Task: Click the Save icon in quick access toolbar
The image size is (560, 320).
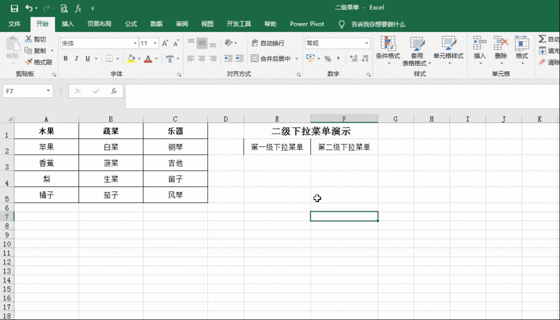Action: tap(14, 8)
